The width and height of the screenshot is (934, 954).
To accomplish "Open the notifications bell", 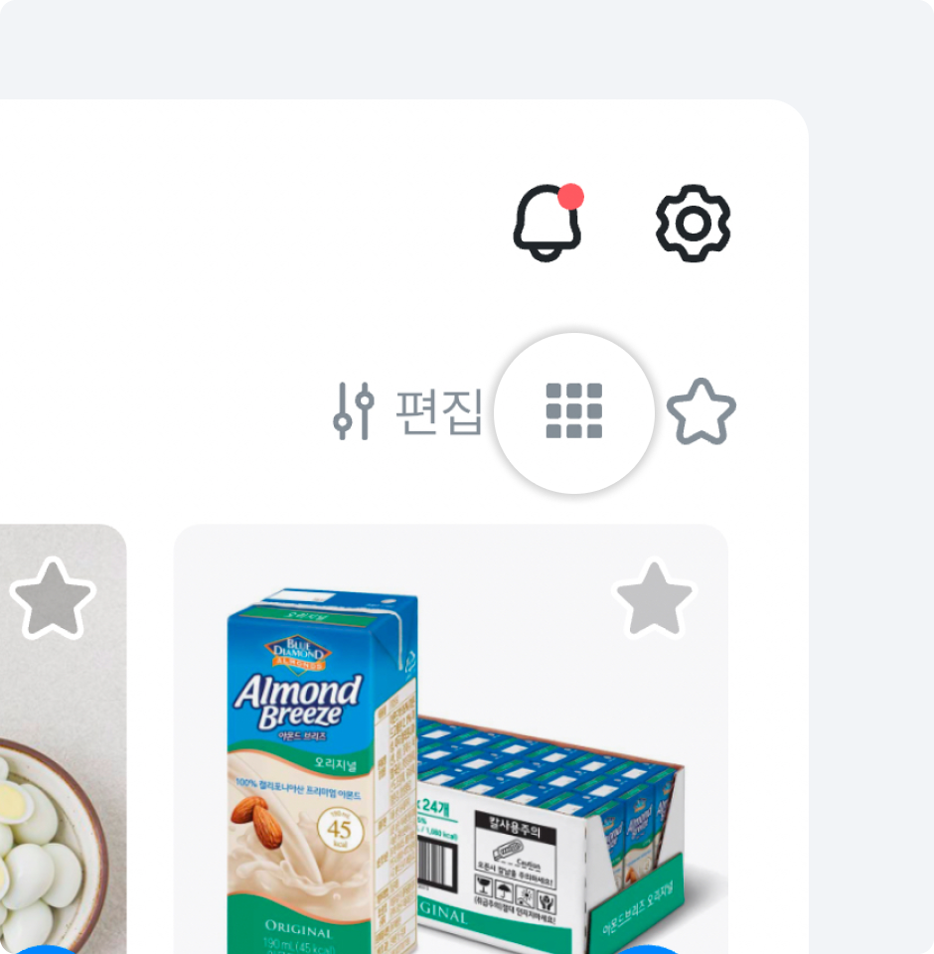I will point(547,224).
